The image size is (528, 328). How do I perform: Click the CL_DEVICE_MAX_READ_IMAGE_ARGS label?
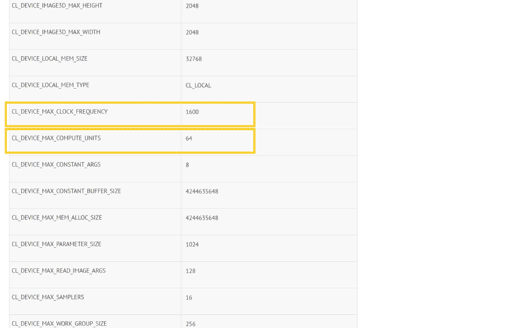[58, 271]
